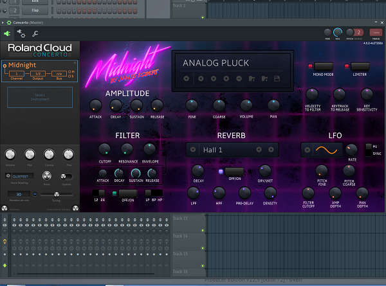386x286 pixels.
Task: Go to next preset arrow
Action: tap(214, 78)
